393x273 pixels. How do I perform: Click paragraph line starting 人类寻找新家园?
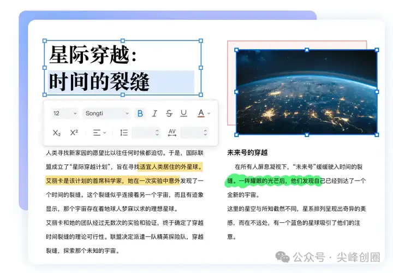pos(124,153)
